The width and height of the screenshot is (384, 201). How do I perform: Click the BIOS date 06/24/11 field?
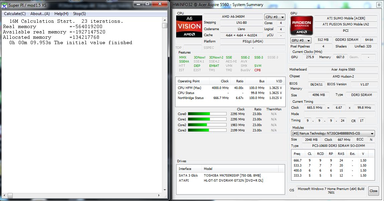316,84
